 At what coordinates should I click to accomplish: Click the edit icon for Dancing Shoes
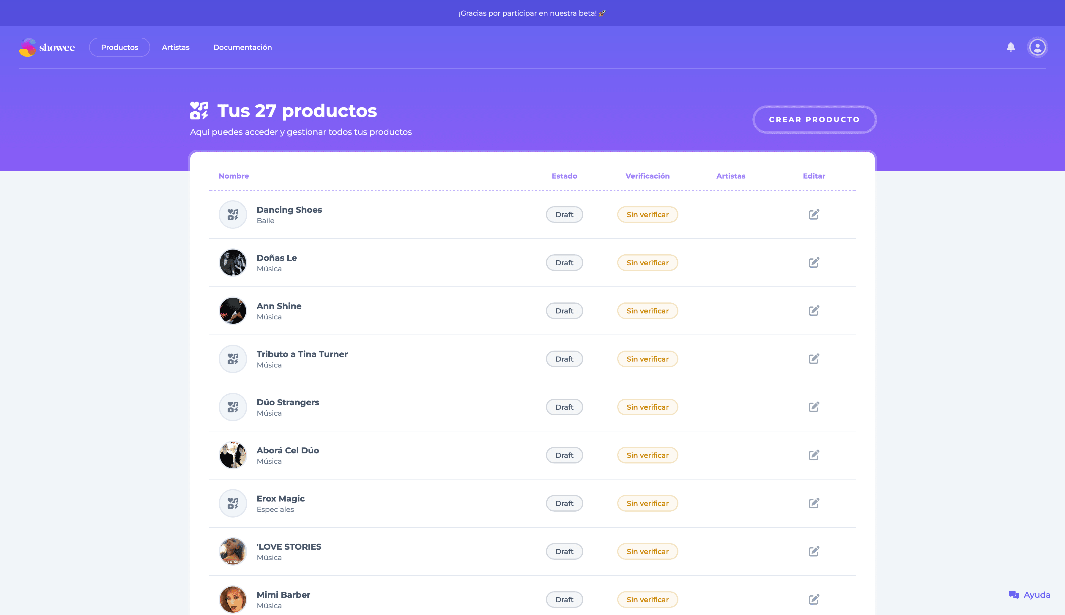click(x=813, y=214)
